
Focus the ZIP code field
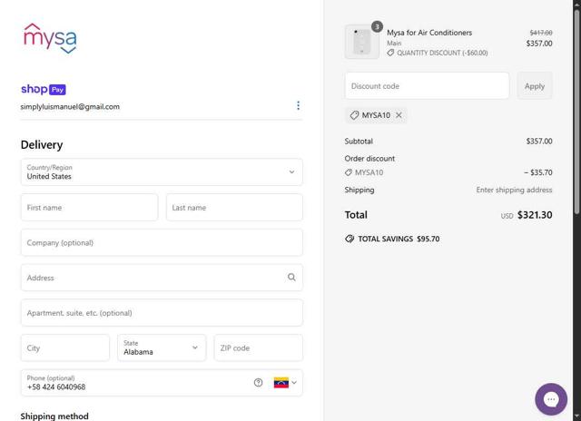point(258,348)
